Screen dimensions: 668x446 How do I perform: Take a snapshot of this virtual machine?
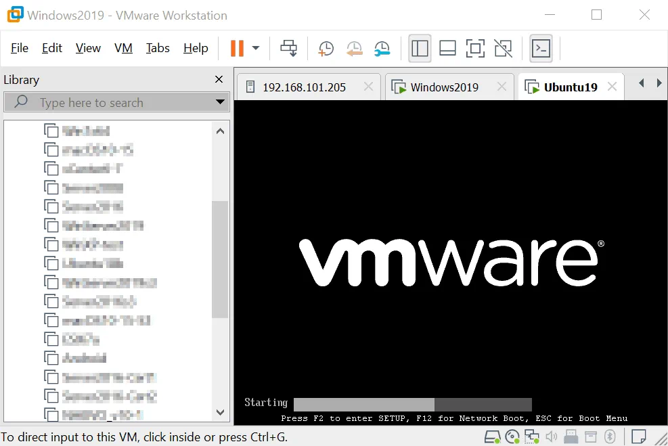[326, 48]
